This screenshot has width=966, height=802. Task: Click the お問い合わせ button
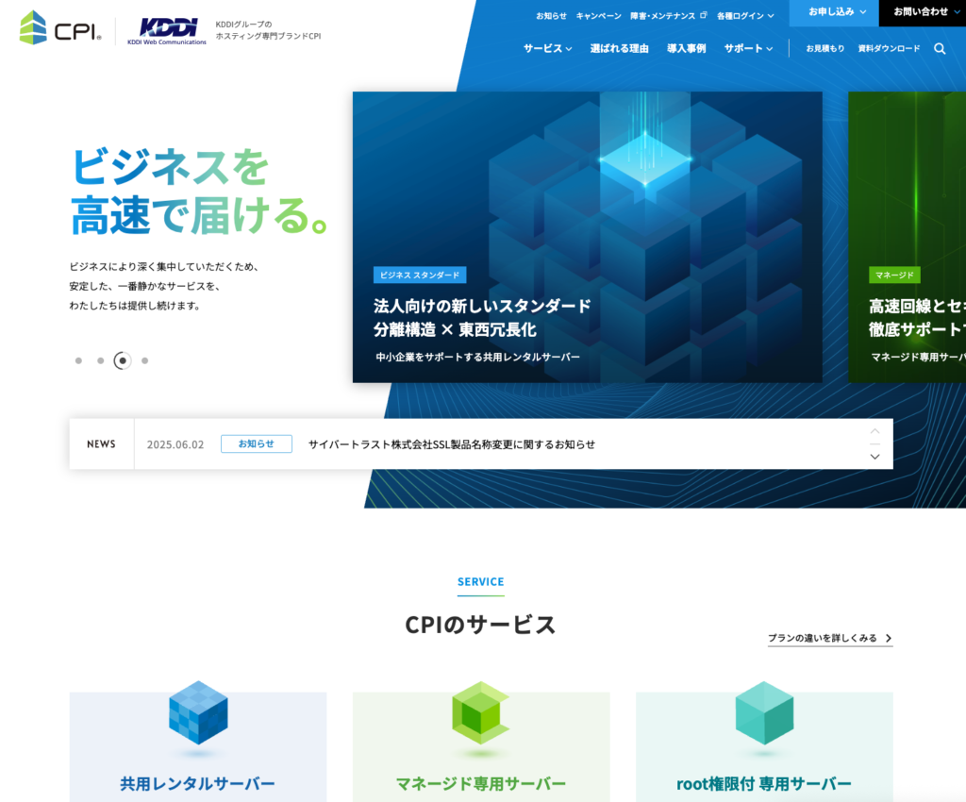tap(921, 12)
